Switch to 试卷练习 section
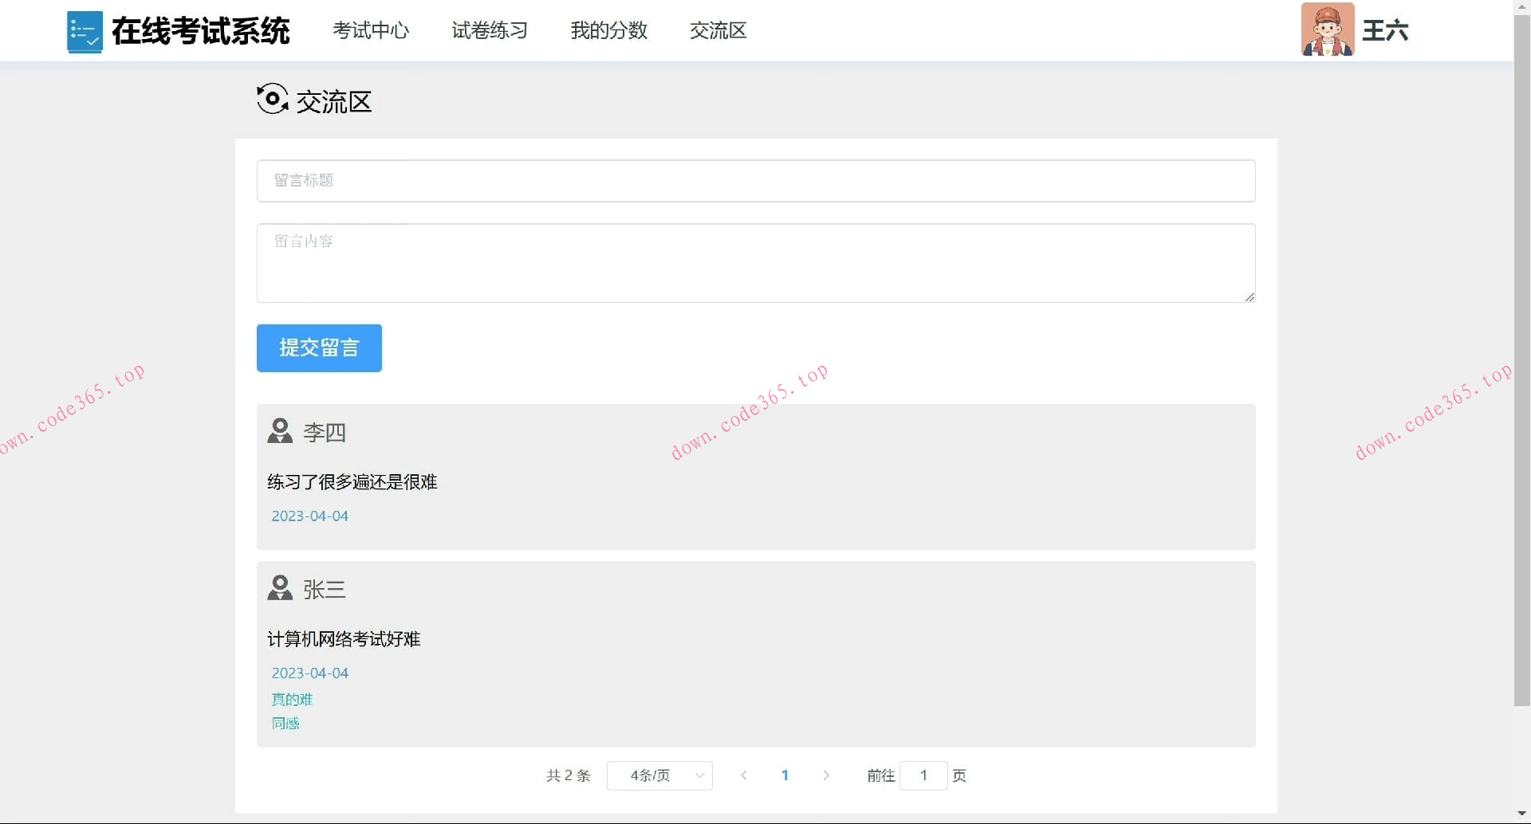Screen dimensions: 1531x824 [x=489, y=31]
